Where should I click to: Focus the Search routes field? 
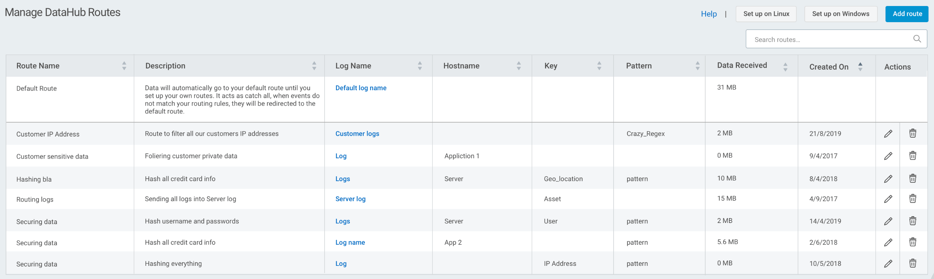pos(836,39)
